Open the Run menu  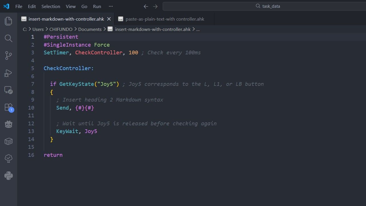coord(97,6)
